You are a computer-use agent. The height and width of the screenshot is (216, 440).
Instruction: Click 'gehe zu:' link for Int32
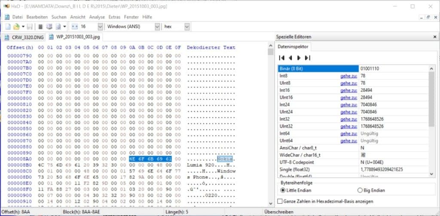pyautogui.click(x=349, y=119)
